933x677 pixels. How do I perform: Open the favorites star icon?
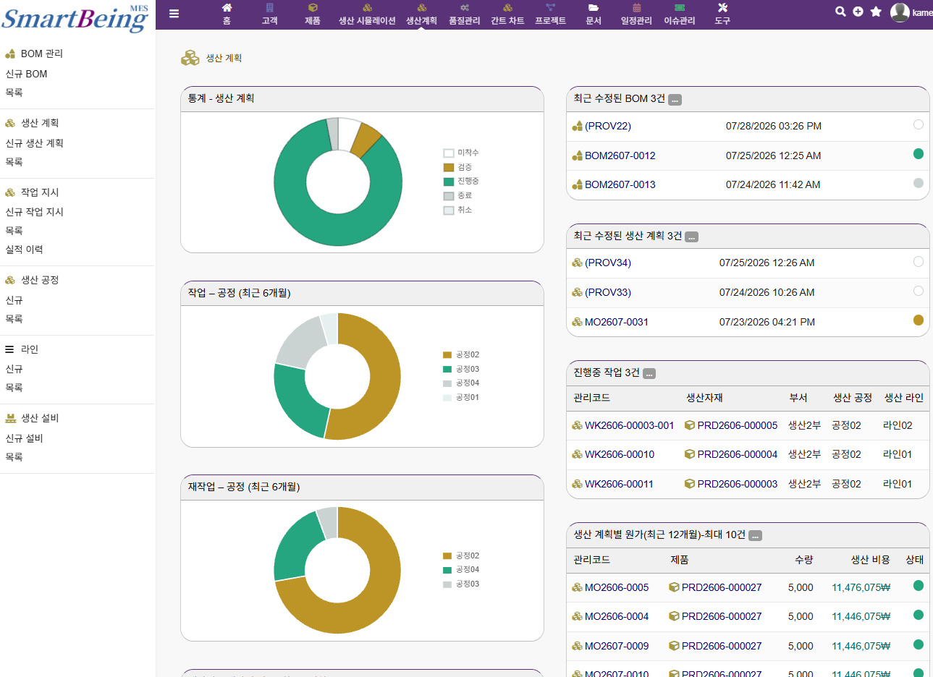tap(876, 12)
